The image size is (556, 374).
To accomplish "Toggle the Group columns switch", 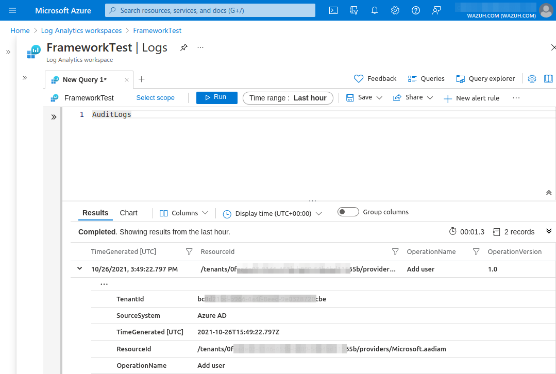I will pos(348,212).
